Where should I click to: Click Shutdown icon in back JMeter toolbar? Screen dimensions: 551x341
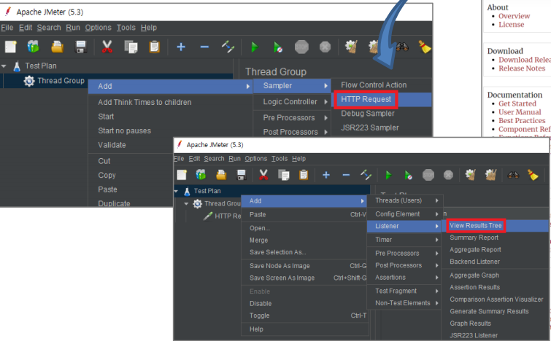coord(325,47)
